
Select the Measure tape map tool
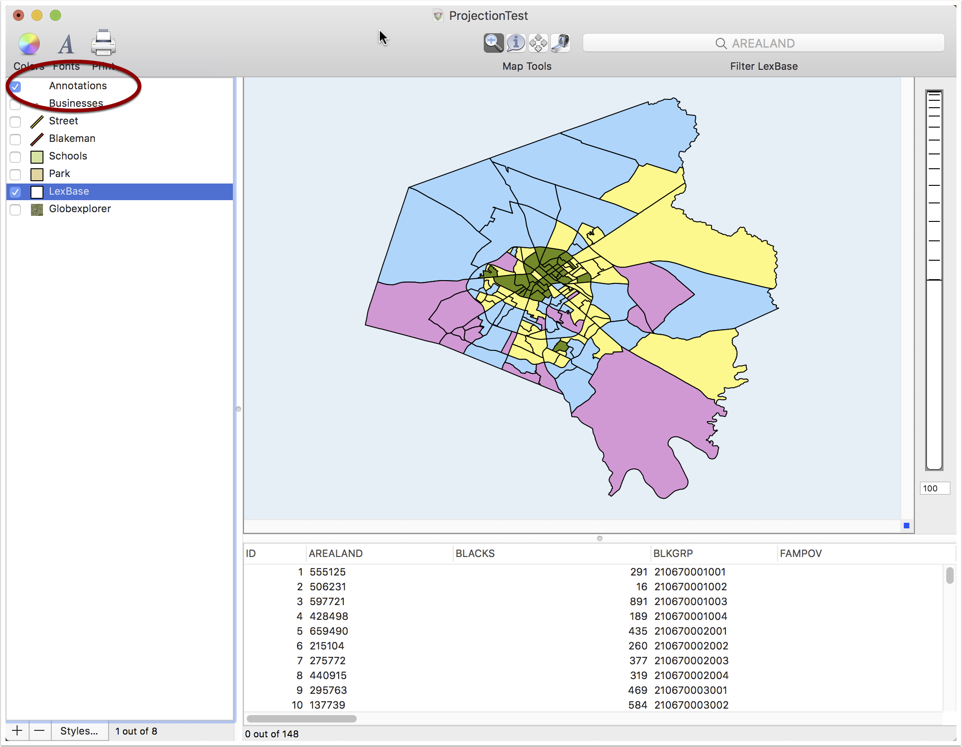[x=560, y=43]
